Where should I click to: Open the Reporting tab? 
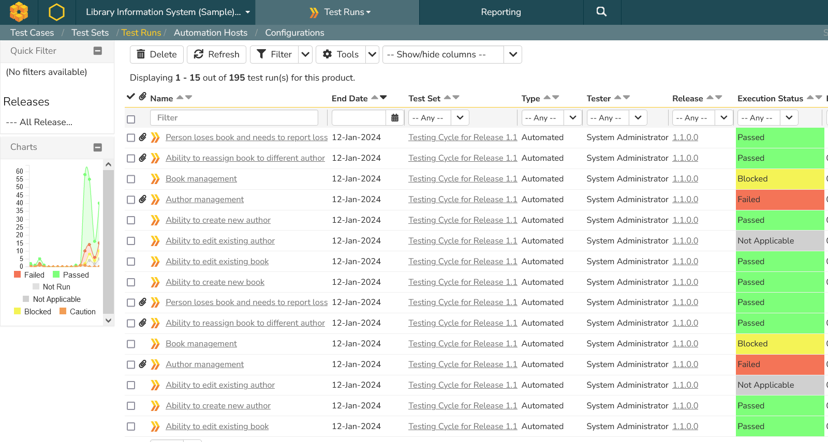500,12
